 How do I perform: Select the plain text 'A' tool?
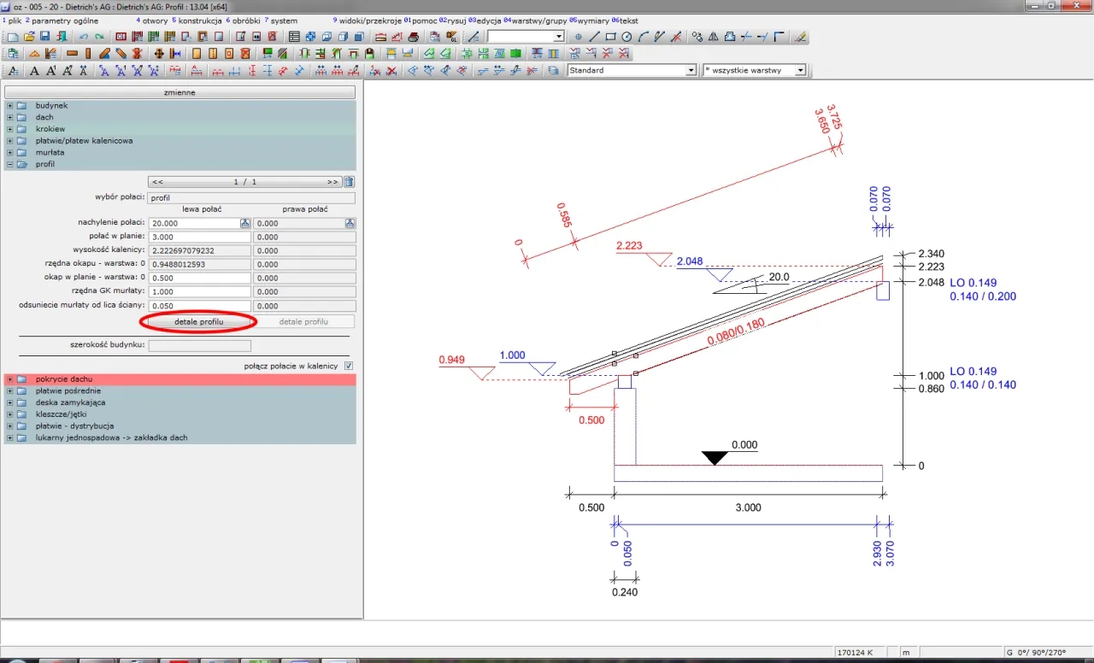(x=36, y=71)
